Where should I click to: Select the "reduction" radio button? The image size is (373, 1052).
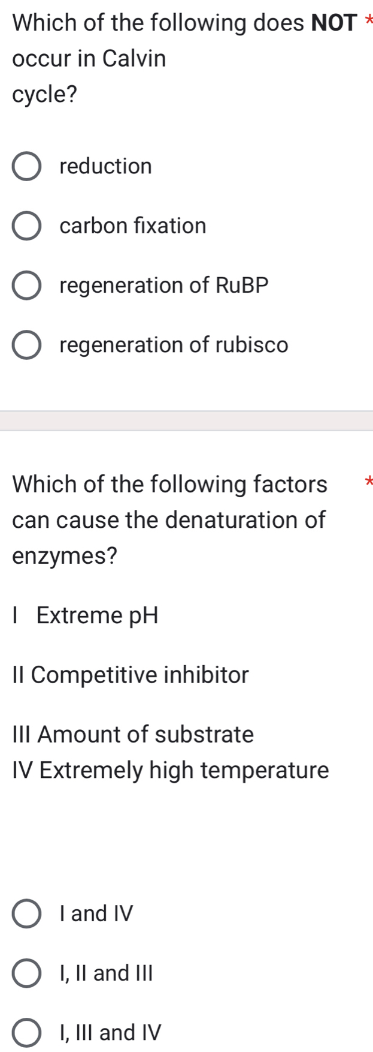[x=26, y=166]
